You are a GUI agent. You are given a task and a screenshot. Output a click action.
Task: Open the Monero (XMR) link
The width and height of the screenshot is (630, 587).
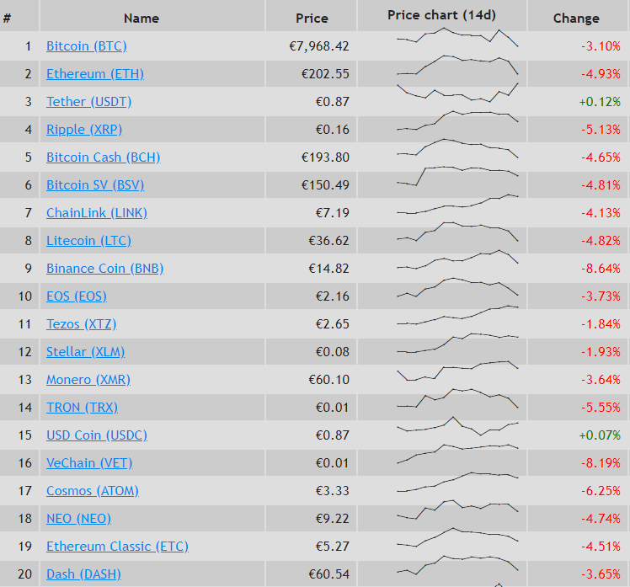point(88,379)
